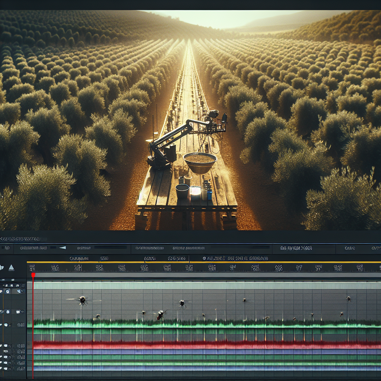Select the bottom-most blue clip track
This screenshot has width=381, height=381.
tap(207, 368)
